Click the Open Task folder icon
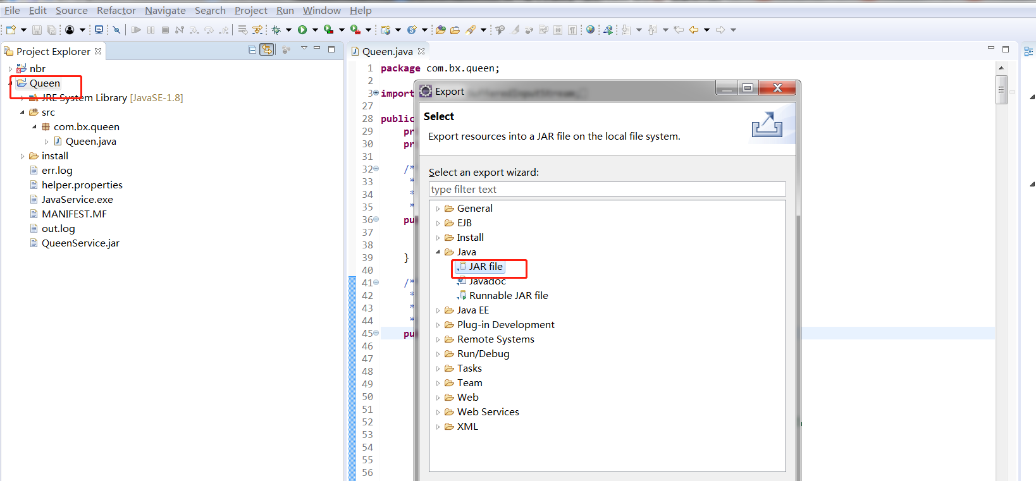 (455, 30)
